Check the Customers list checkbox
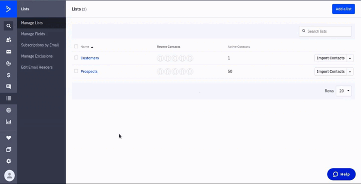Viewport: 361px width, 184px height. tap(76, 58)
